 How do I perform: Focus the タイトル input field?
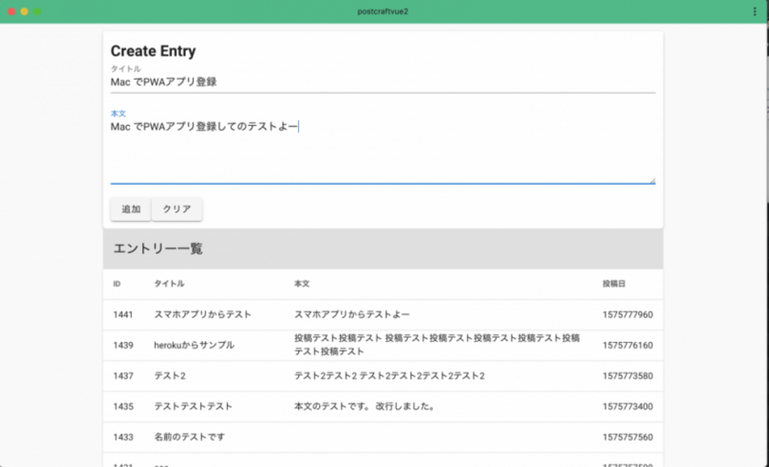pos(383,83)
